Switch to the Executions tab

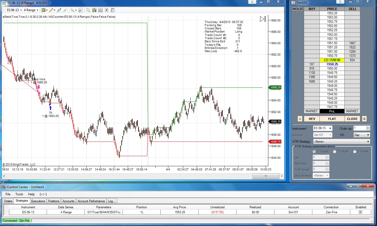(38, 201)
